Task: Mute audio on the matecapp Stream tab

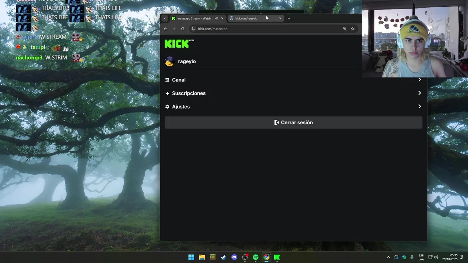Action: (x=216, y=18)
